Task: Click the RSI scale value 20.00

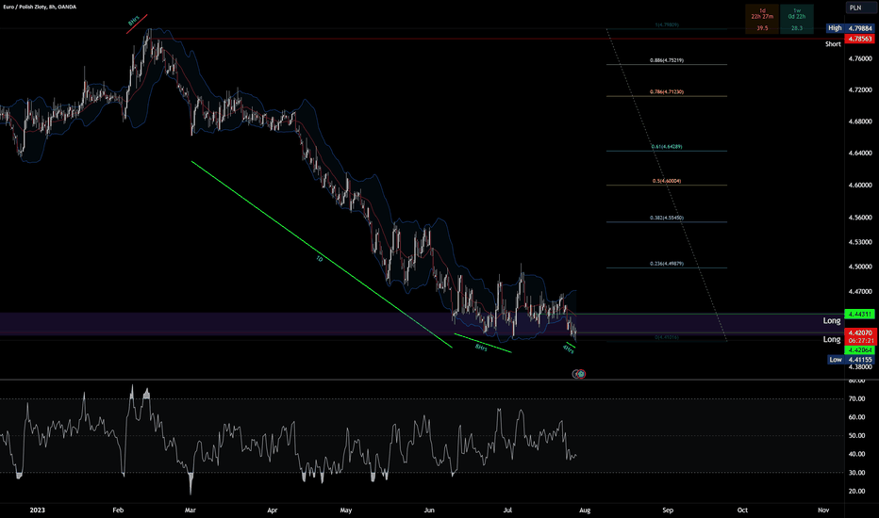Action: pyautogui.click(x=856, y=491)
